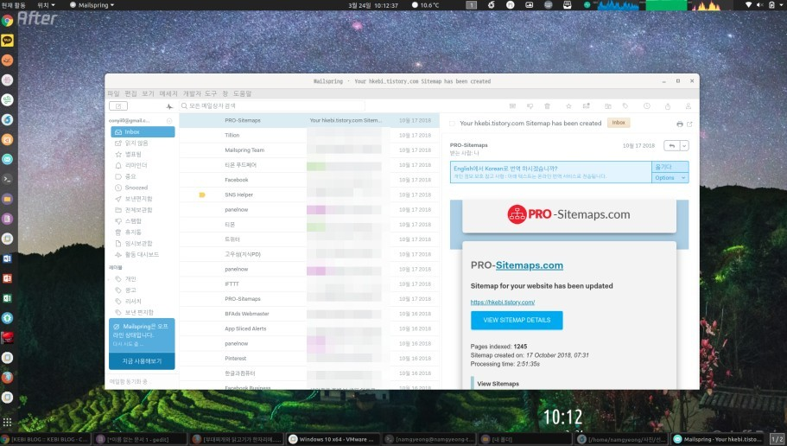Switch to Windows 10 x64 VMware taskbar window

[x=332, y=439]
